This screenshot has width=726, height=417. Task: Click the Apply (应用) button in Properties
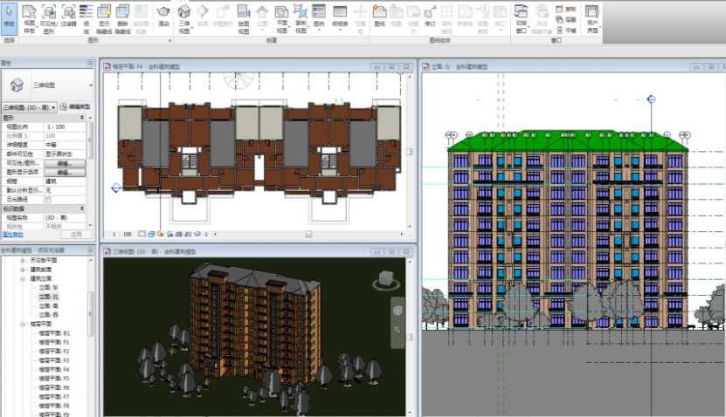pyautogui.click(x=76, y=235)
